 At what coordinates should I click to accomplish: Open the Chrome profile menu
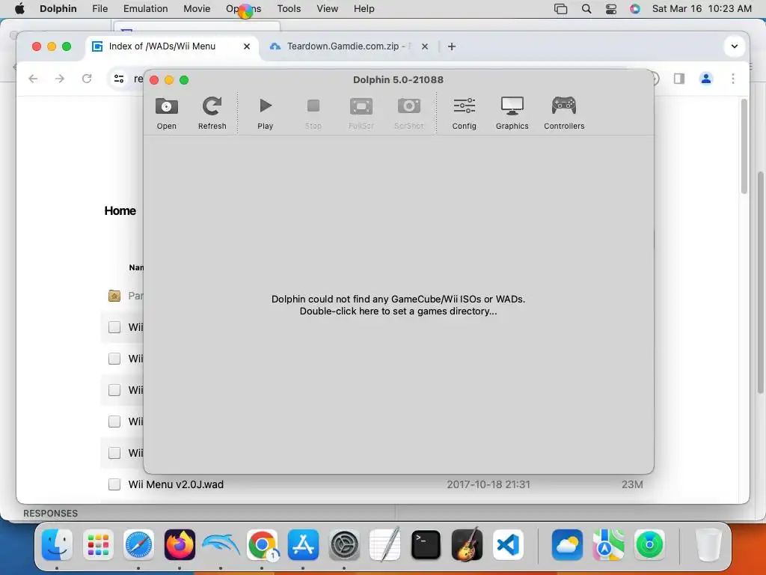pos(705,79)
